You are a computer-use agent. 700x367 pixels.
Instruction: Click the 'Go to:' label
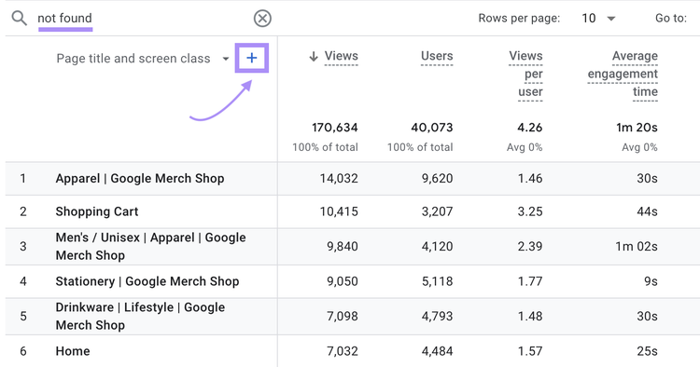671,19
